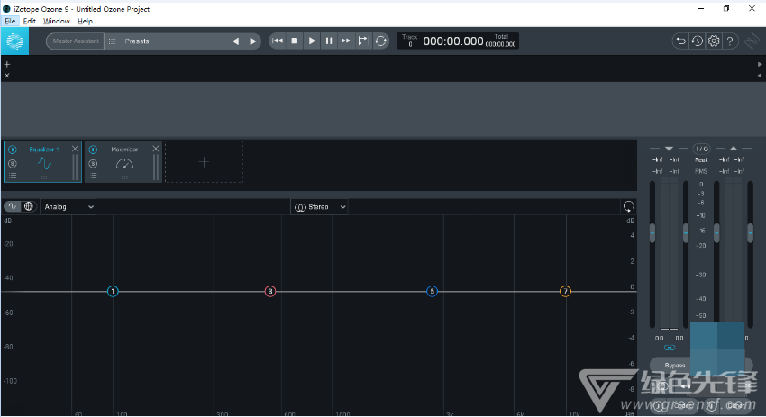Click the RMS meter label
The width and height of the screenshot is (766, 417).
[701, 171]
